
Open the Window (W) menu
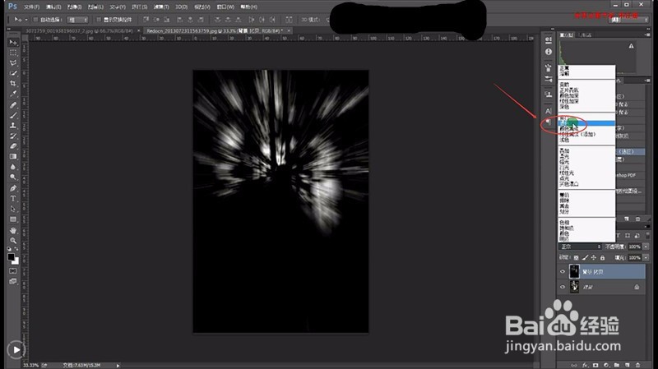225,7
